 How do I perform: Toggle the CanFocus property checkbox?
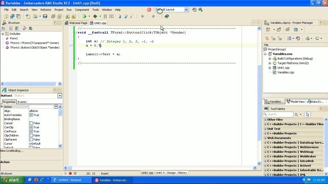[31, 131]
